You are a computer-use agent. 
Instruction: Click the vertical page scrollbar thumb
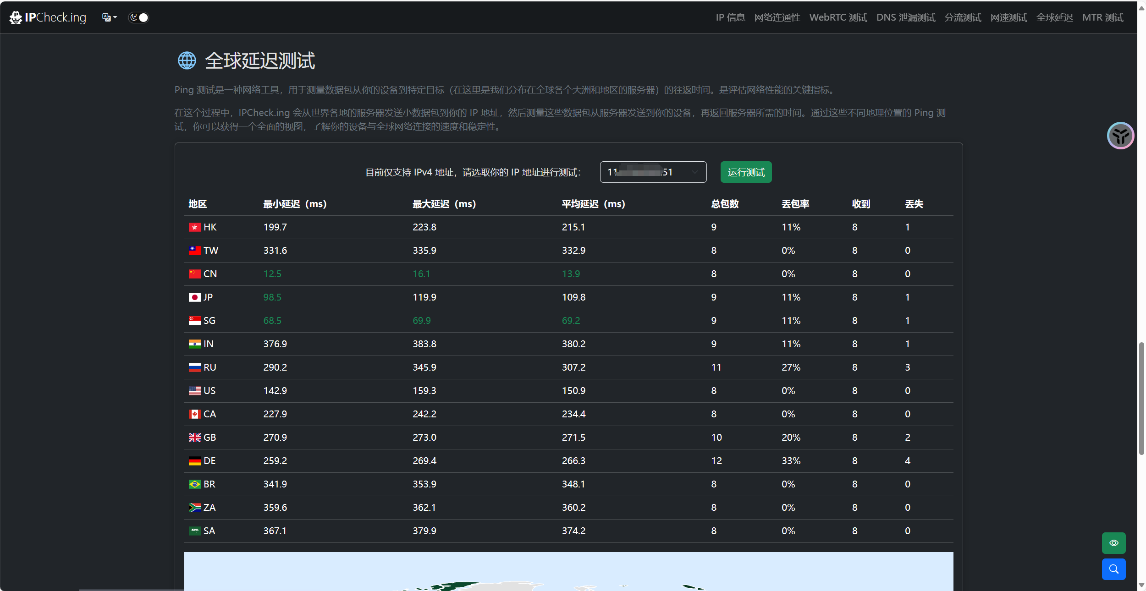pos(1141,399)
